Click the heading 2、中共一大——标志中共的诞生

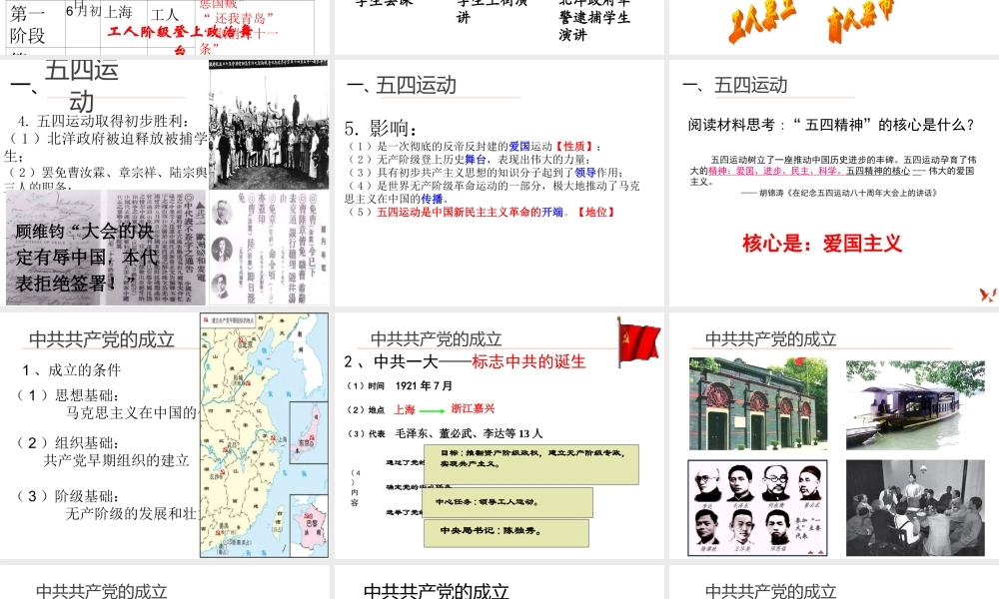pos(466,361)
